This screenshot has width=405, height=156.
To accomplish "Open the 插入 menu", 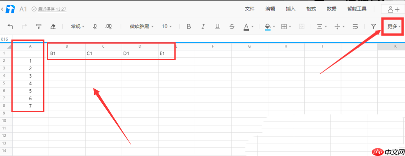I will point(291,9).
